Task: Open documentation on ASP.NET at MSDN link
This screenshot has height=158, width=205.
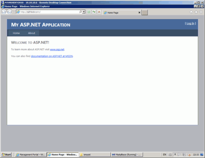Action: click(x=52, y=56)
